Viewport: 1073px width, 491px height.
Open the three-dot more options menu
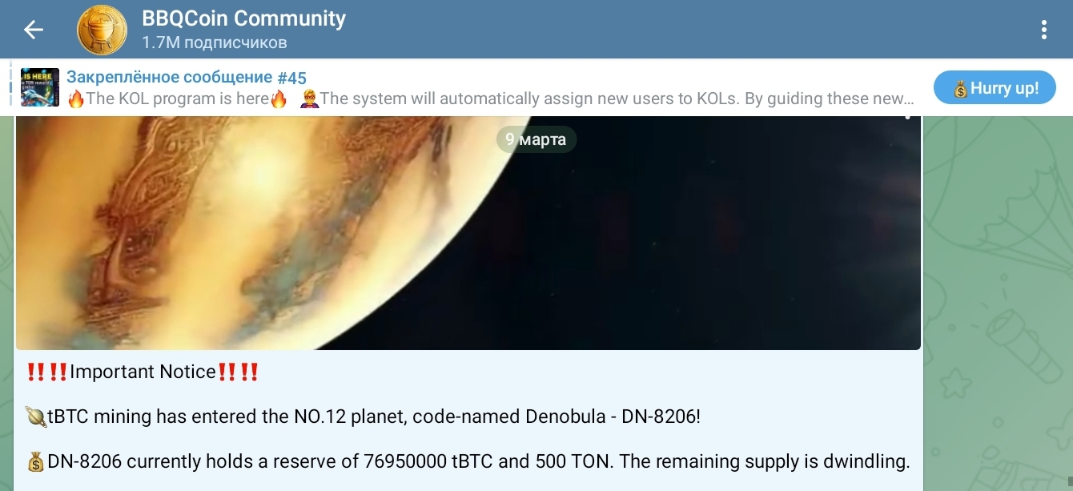(1043, 30)
